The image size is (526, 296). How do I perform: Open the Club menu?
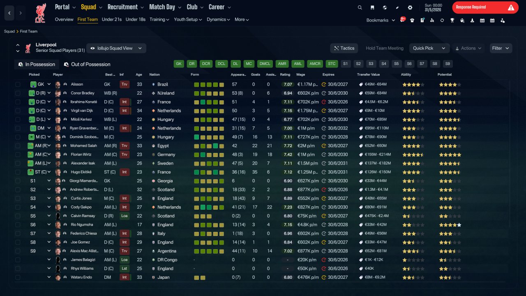[195, 7]
